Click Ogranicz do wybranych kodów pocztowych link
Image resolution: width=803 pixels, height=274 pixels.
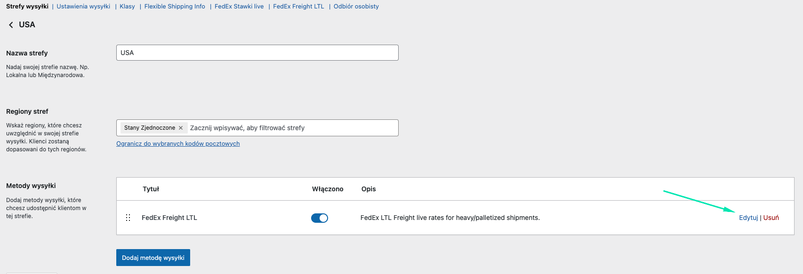click(x=178, y=144)
